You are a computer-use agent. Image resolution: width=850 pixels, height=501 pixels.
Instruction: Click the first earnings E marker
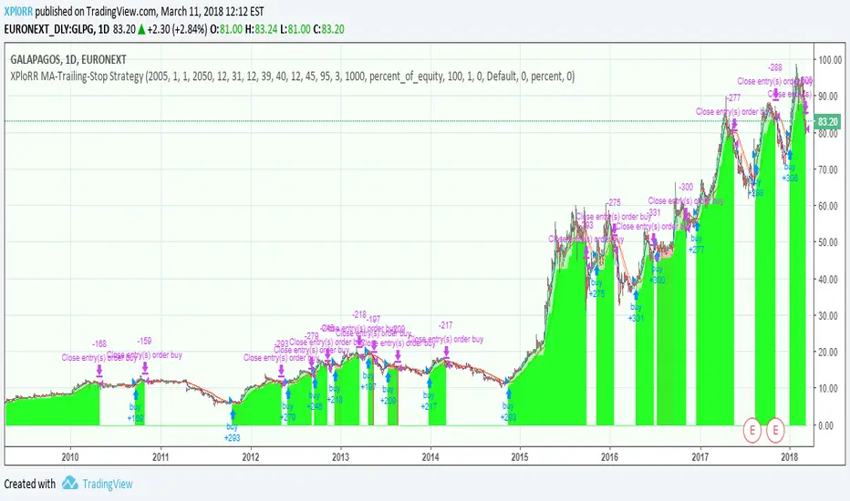point(752,430)
